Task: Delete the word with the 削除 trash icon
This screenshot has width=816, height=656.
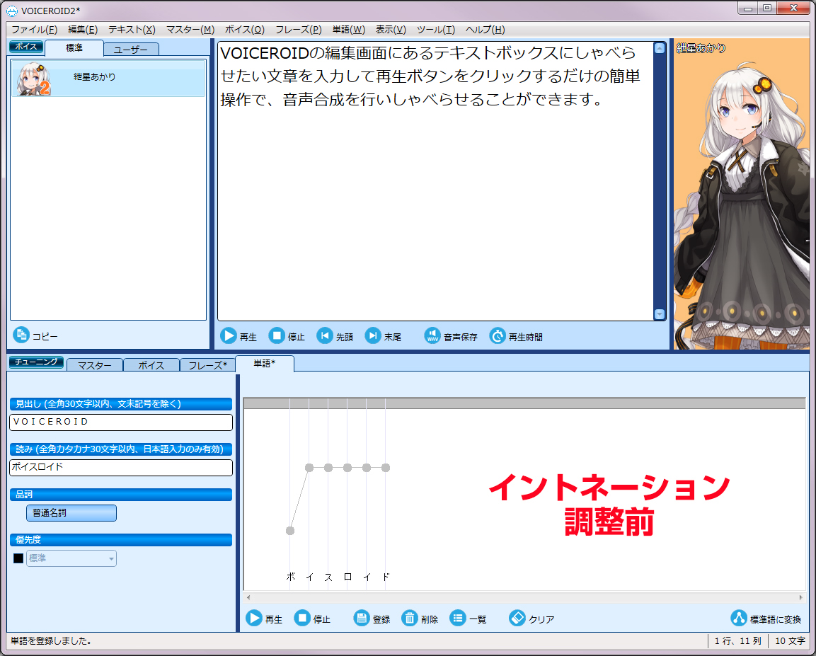Action: [x=410, y=618]
